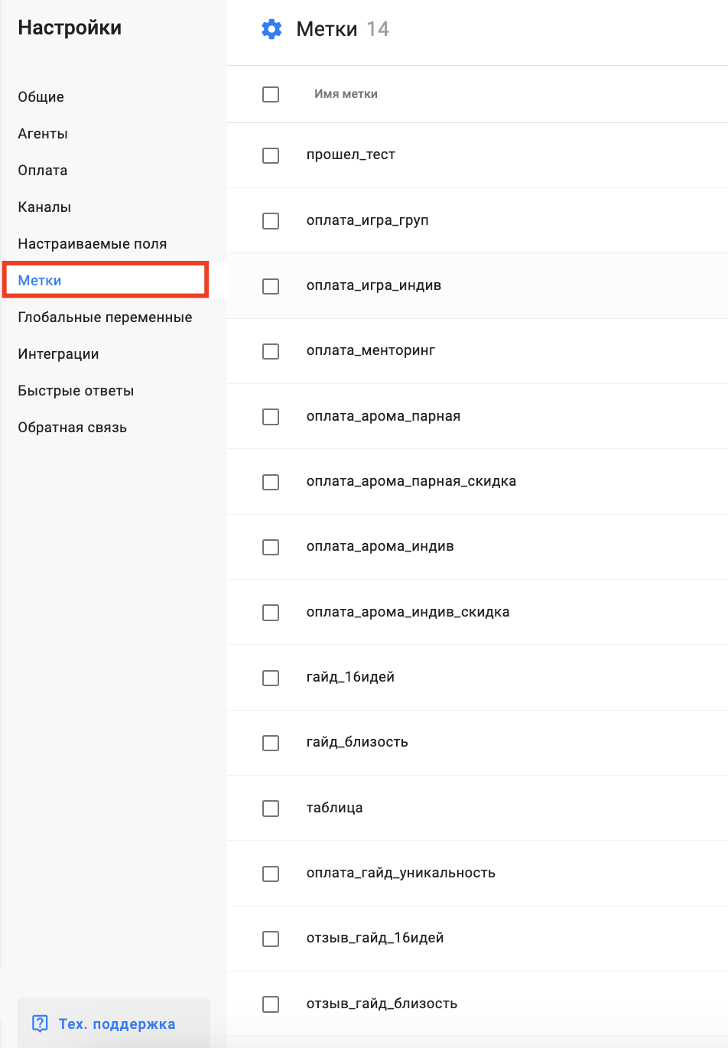
Task: Open Настраиваемые поля in sidebar
Action: coord(93,244)
